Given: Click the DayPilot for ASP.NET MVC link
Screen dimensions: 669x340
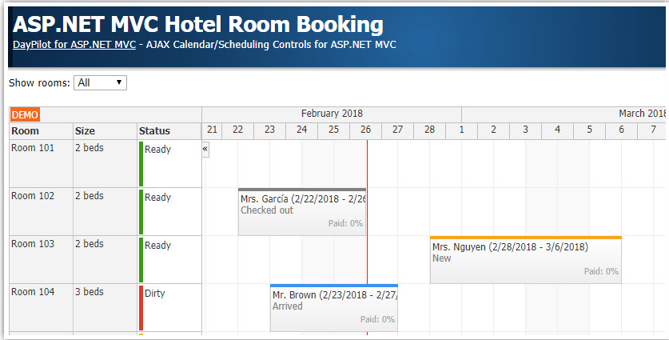Looking at the screenshot, I should point(74,45).
